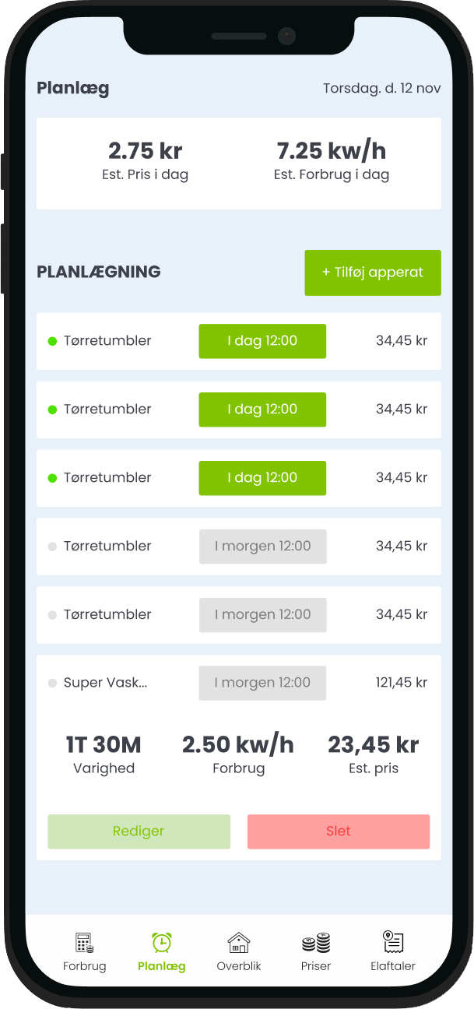The width and height of the screenshot is (474, 1009).
Task: Toggle the fourth Tørretumbler's grey status dot
Action: [x=53, y=547]
